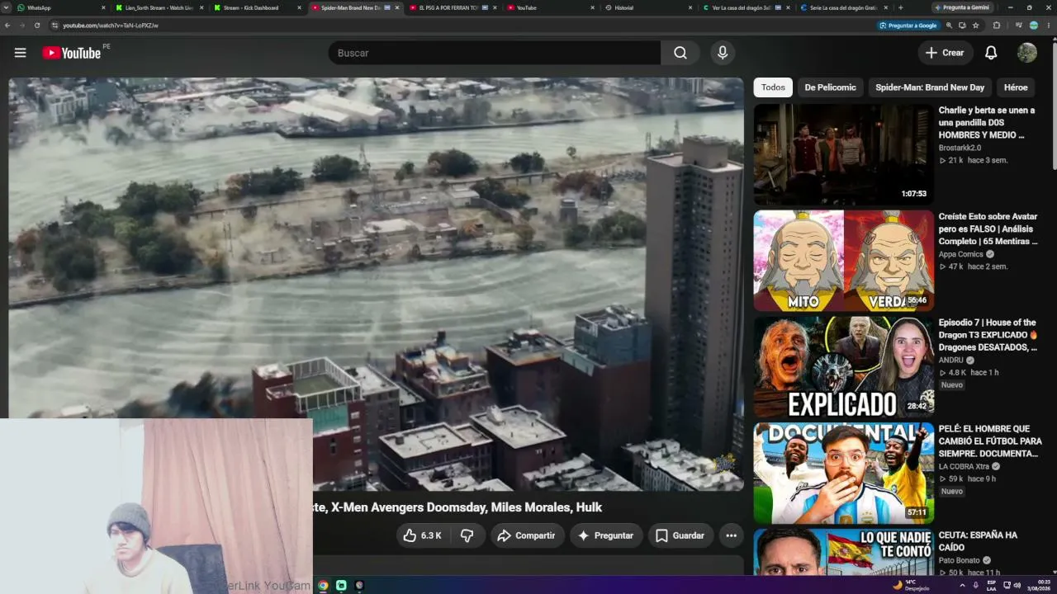Start voice search with the microphone
The width and height of the screenshot is (1057, 594).
pos(723,53)
